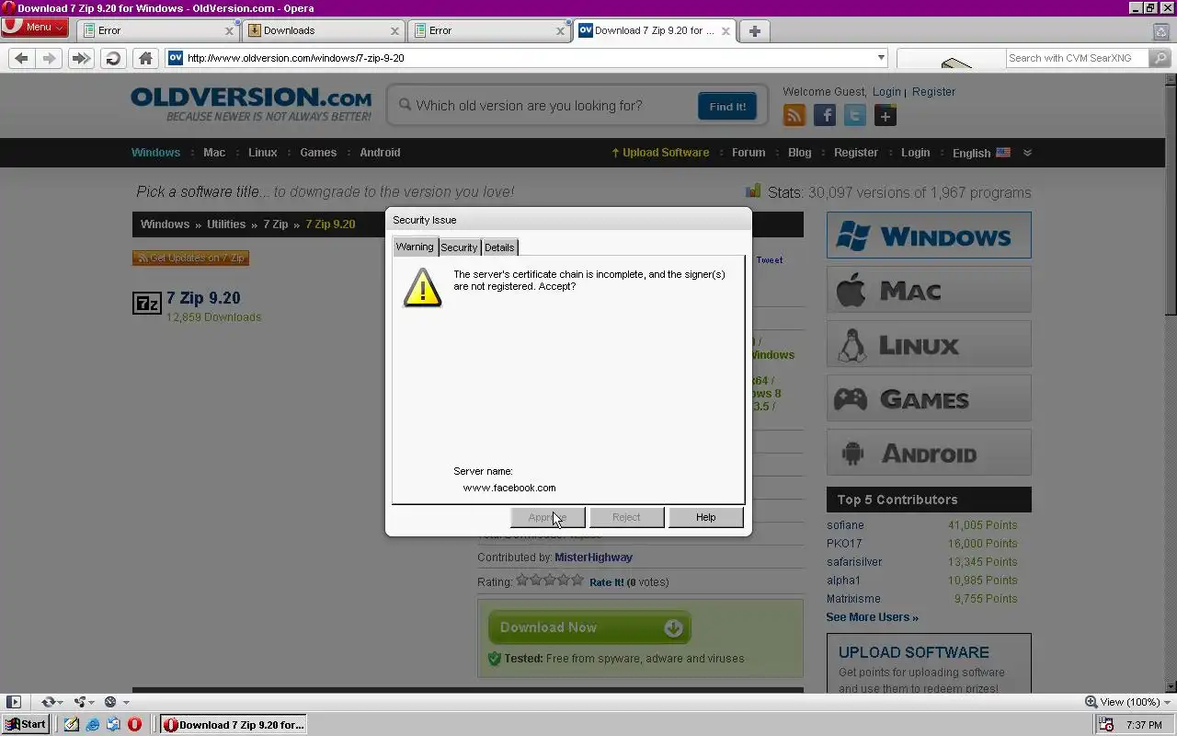Image resolution: width=1177 pixels, height=736 pixels.
Task: Expand the English language dropdown
Action: pyautogui.click(x=991, y=153)
